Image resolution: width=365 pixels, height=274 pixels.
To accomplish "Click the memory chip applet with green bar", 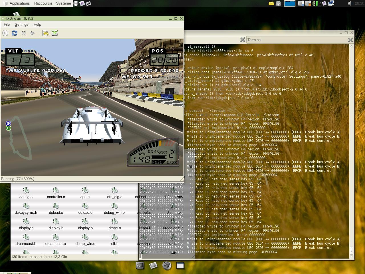I will click(x=315, y=3).
